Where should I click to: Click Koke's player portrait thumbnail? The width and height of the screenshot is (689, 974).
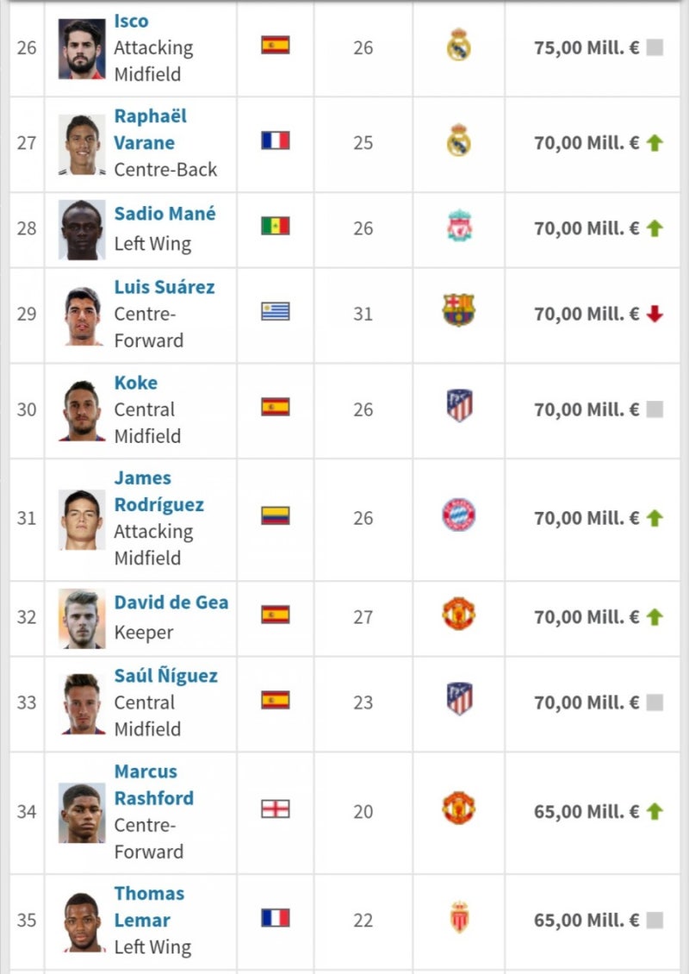pos(82,410)
